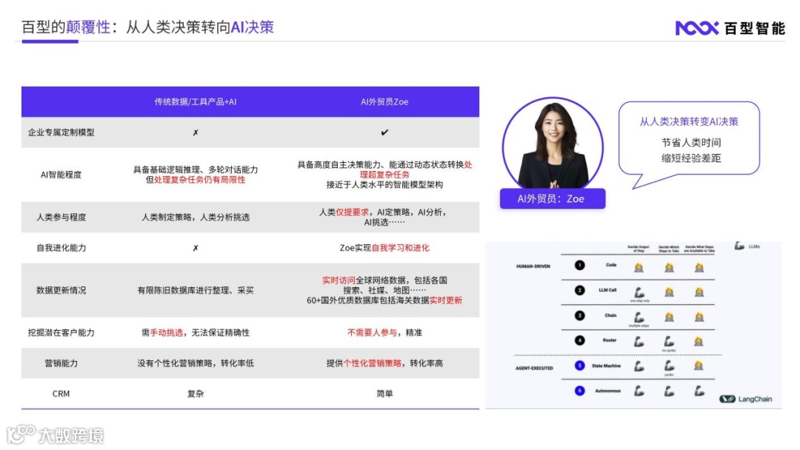Click the red text 处理复杂任务仍有局限性

click(199, 180)
